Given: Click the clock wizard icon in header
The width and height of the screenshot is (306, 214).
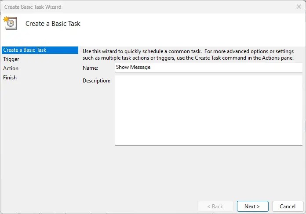Looking at the screenshot, I should [x=10, y=23].
